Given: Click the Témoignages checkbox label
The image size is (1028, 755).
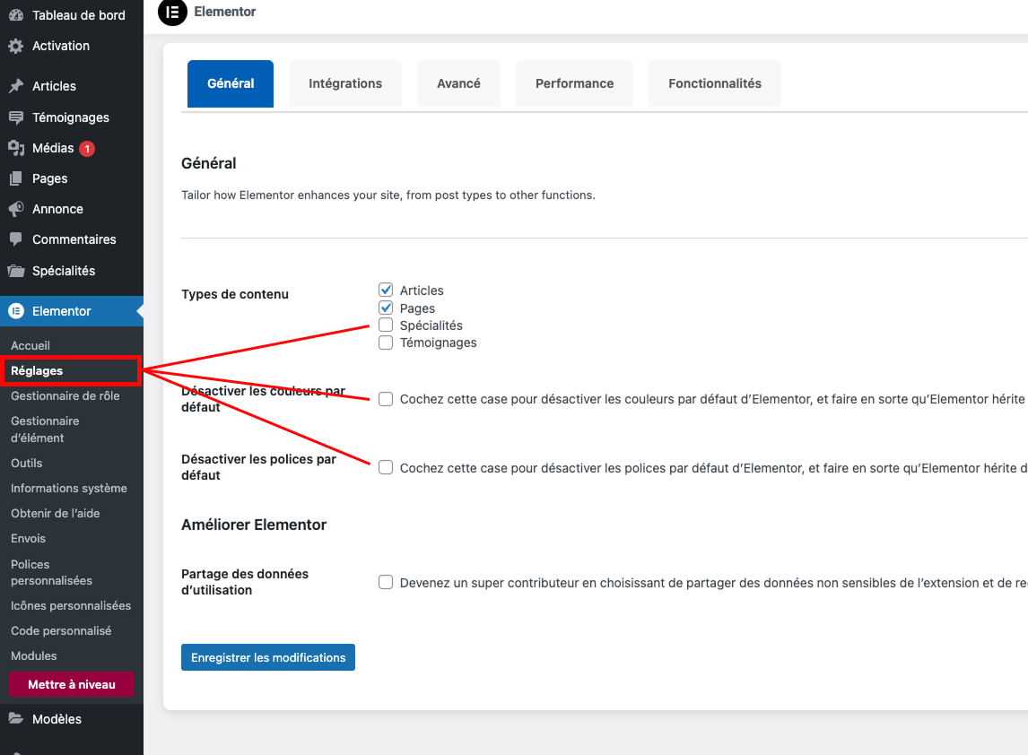Looking at the screenshot, I should click(438, 343).
